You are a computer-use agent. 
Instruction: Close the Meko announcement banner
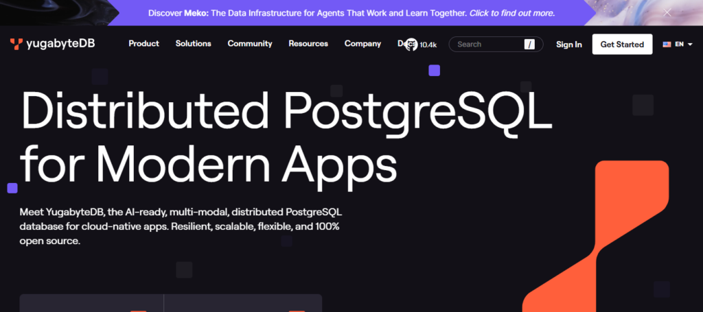tap(667, 12)
